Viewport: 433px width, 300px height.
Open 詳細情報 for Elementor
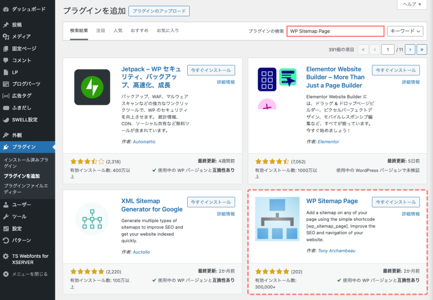pyautogui.click(x=411, y=82)
